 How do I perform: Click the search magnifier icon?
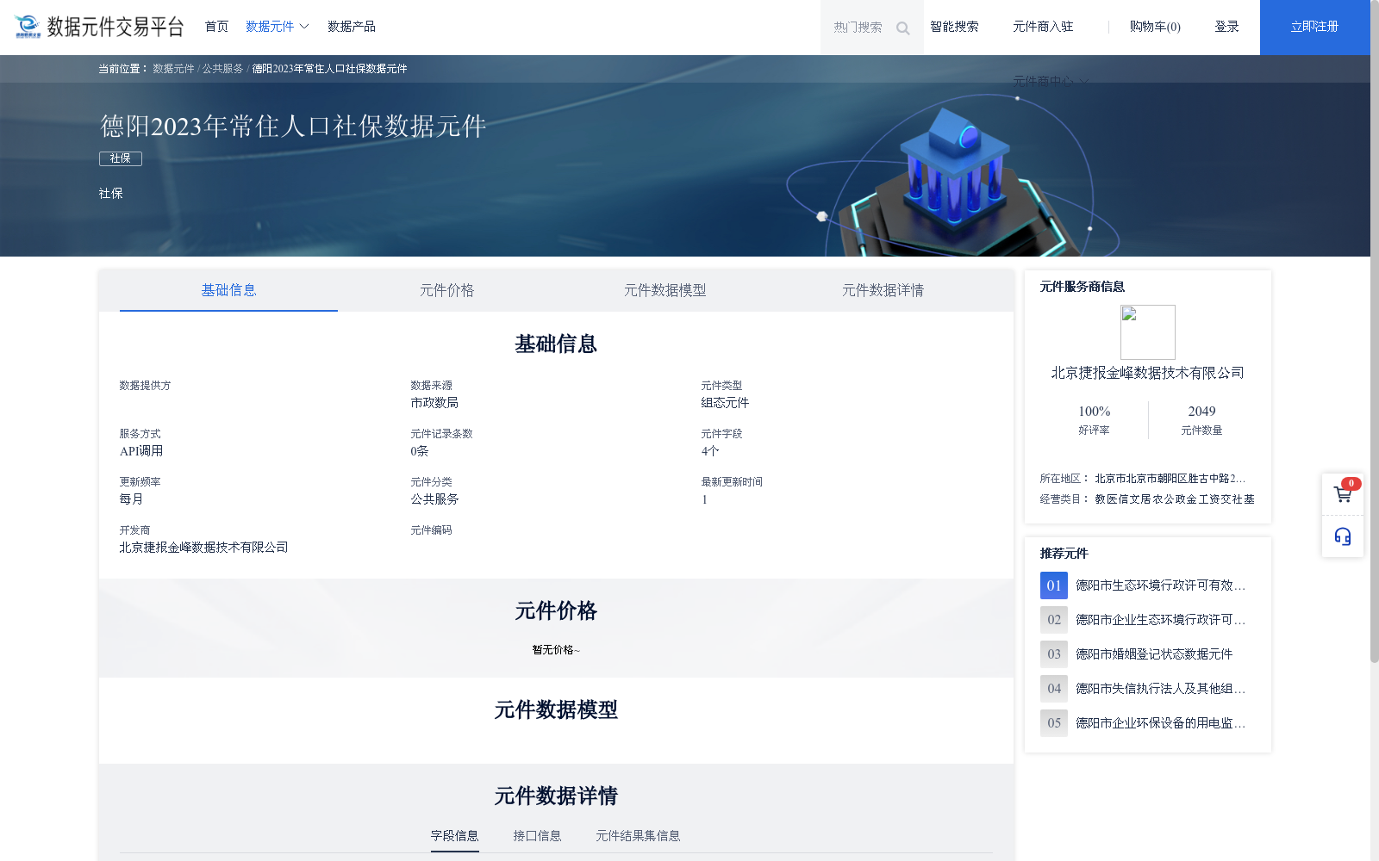(x=902, y=28)
